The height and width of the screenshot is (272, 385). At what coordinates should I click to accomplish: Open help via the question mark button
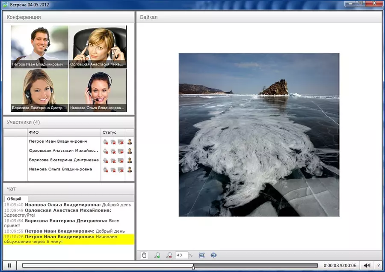coord(378,266)
